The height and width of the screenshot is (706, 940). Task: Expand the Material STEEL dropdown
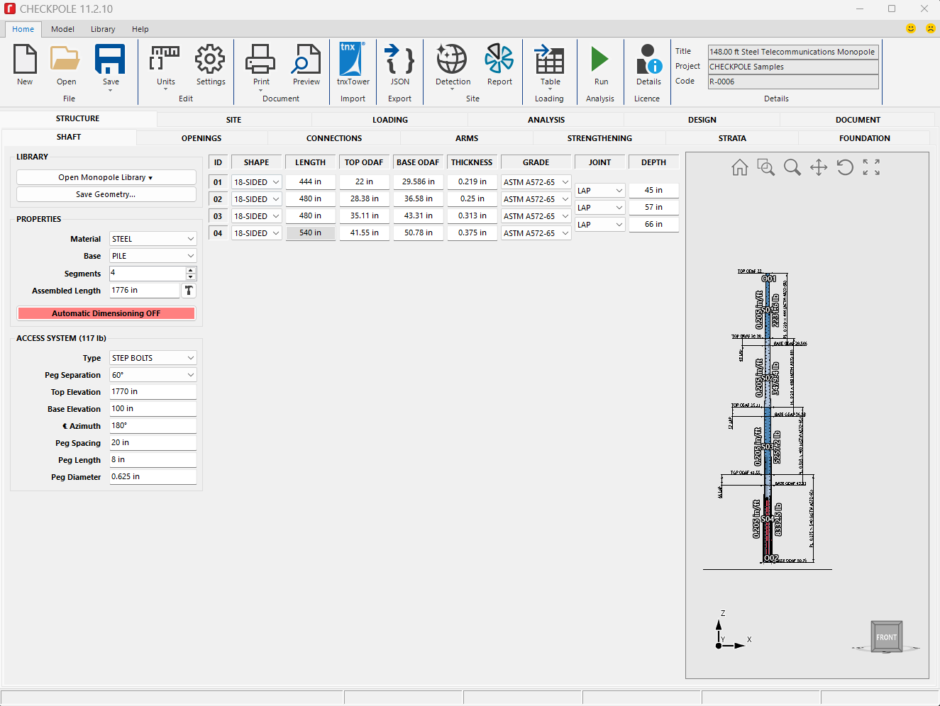153,239
